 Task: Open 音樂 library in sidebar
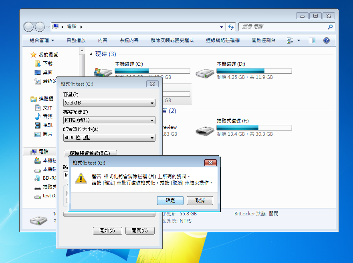[48, 116]
